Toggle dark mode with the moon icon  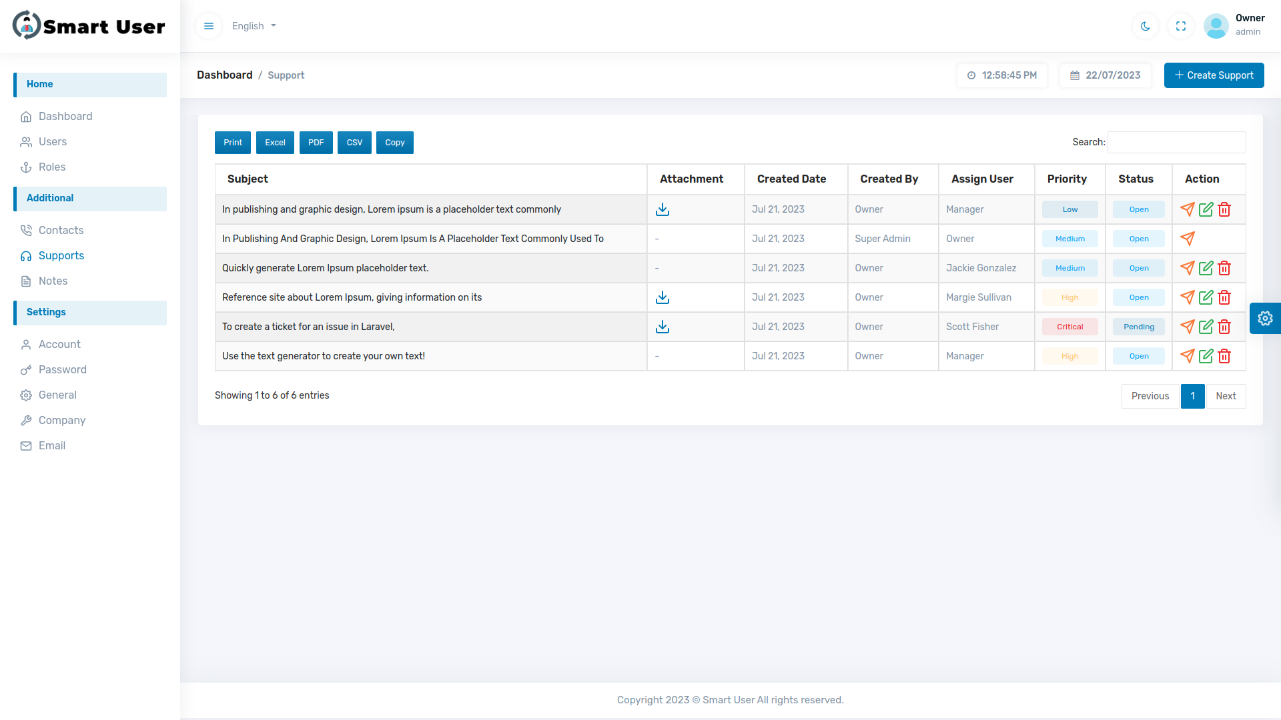click(x=1145, y=26)
